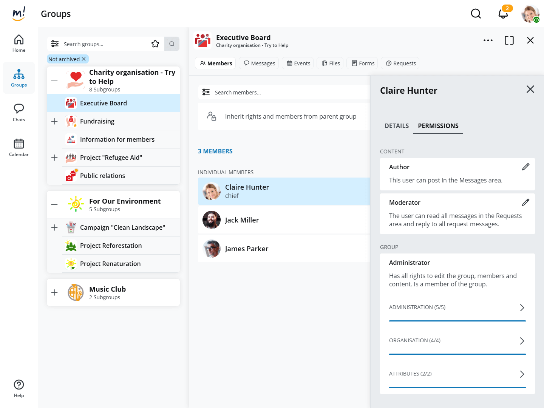Expand the Fundraising subgroup
Screen dimensions: 544x408
pyautogui.click(x=54, y=121)
